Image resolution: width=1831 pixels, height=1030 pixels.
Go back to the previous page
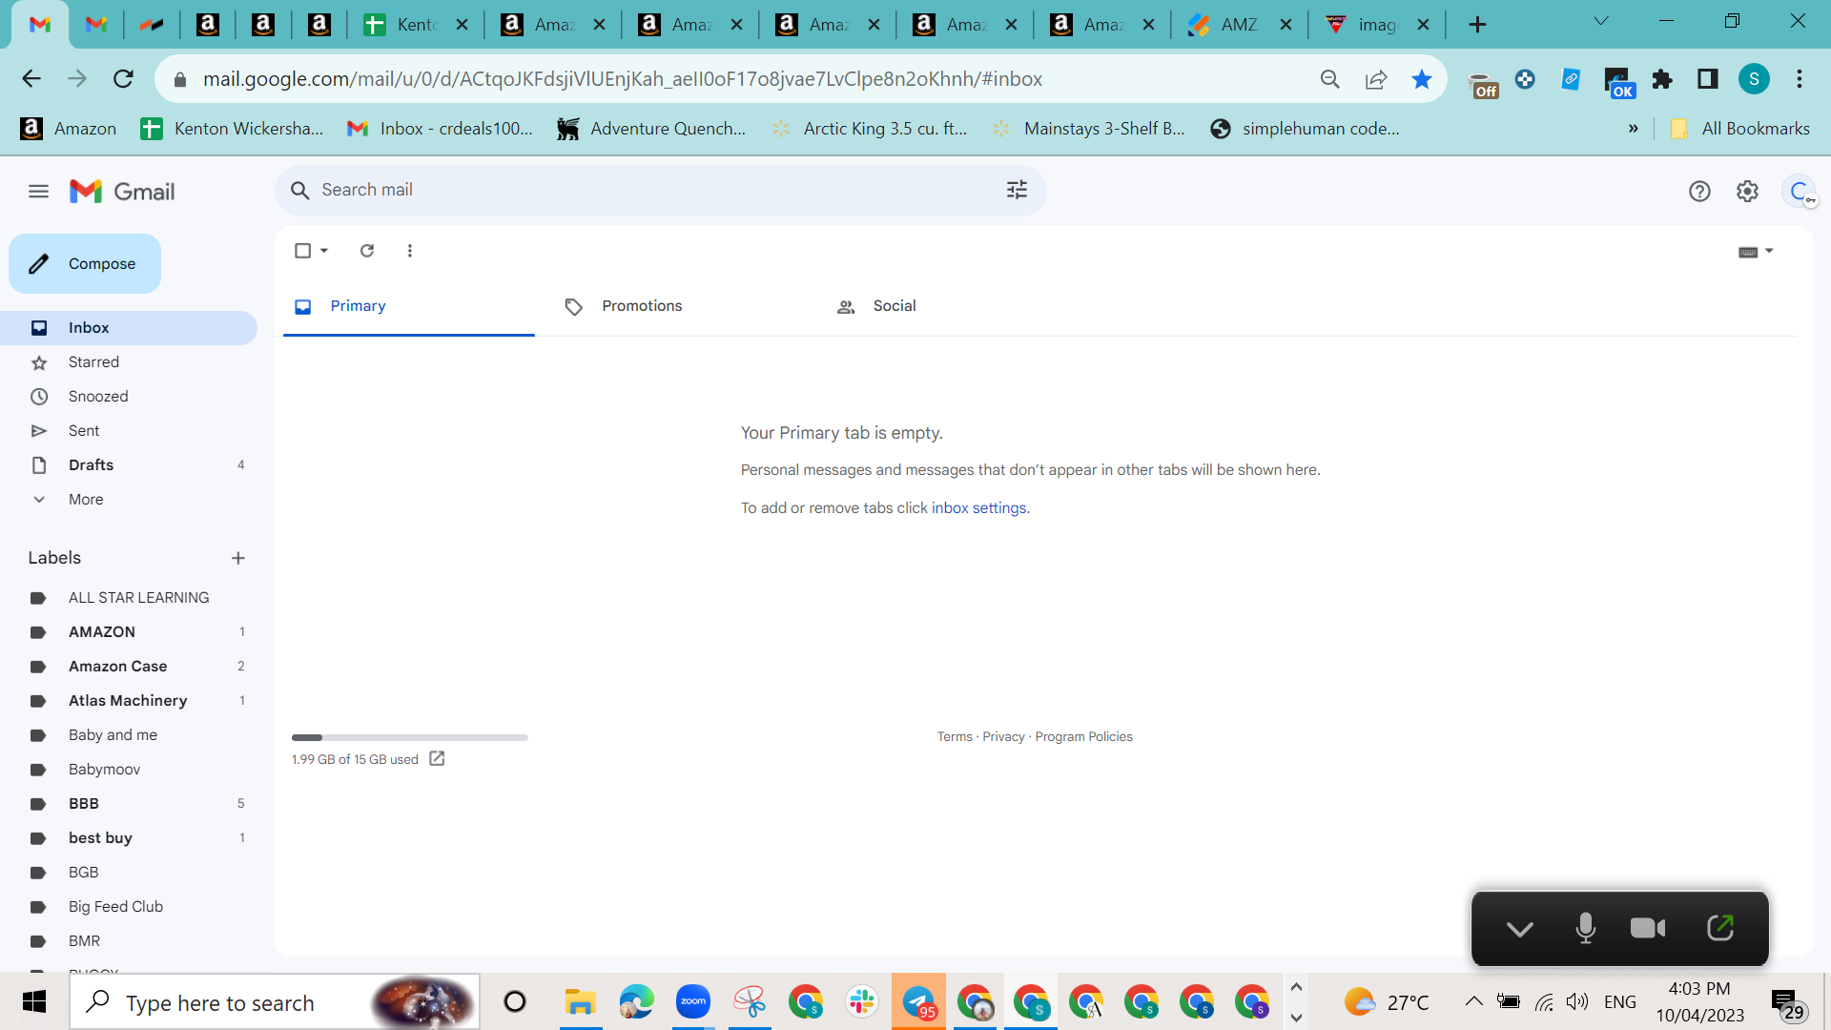[x=31, y=79]
